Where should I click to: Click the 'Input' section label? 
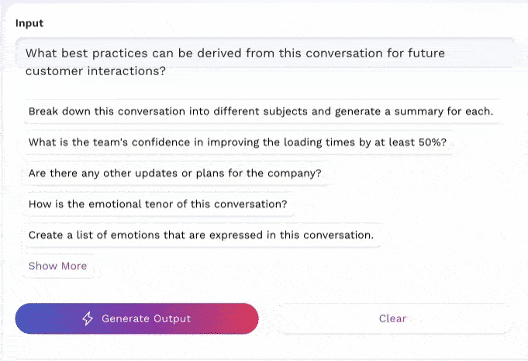coord(29,23)
